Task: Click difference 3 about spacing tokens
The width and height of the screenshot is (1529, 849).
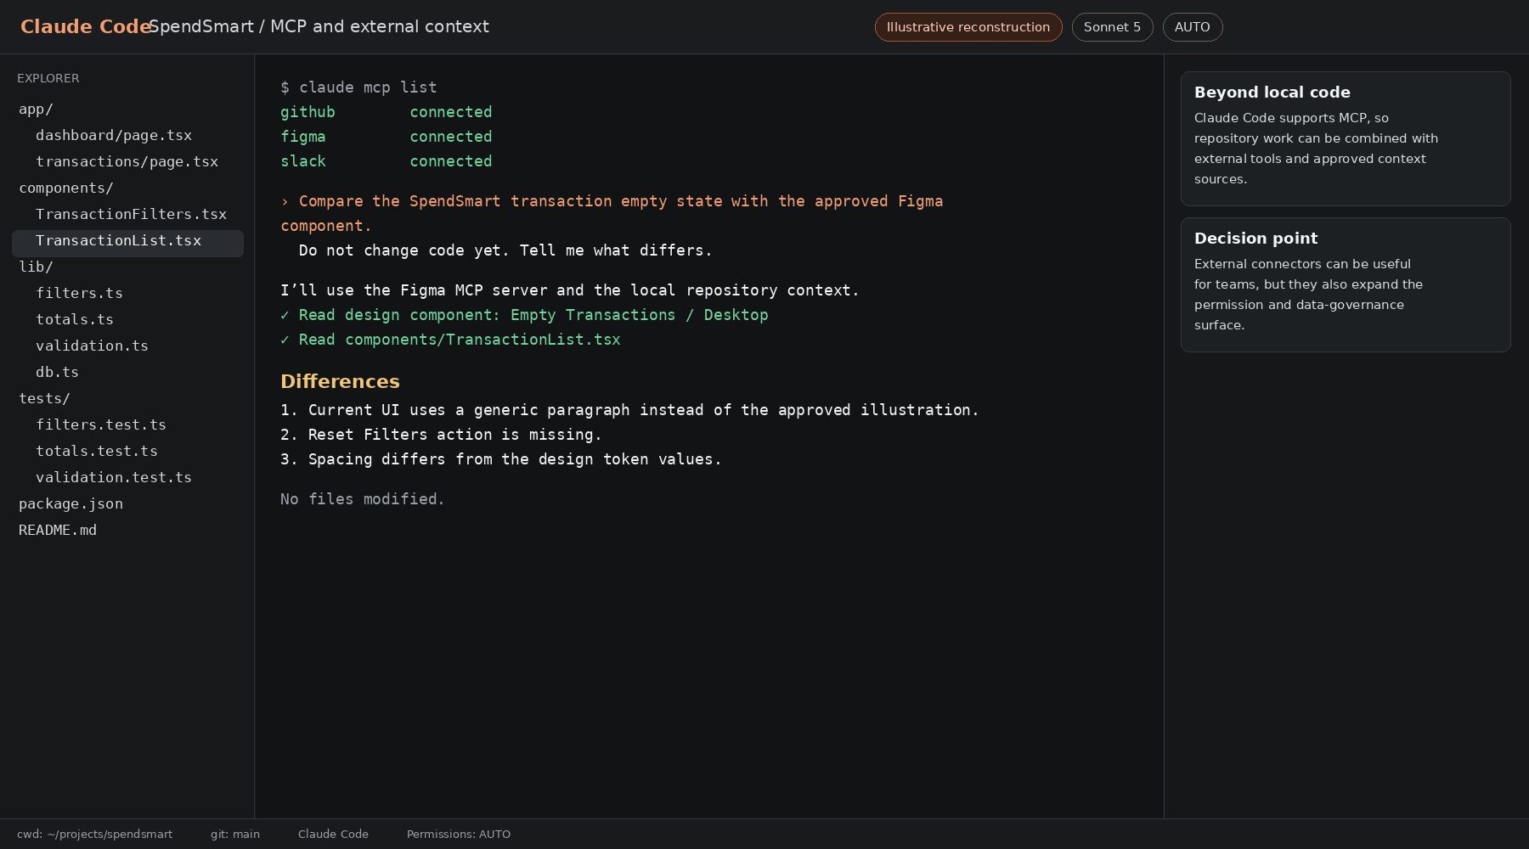Action: [x=501, y=459]
